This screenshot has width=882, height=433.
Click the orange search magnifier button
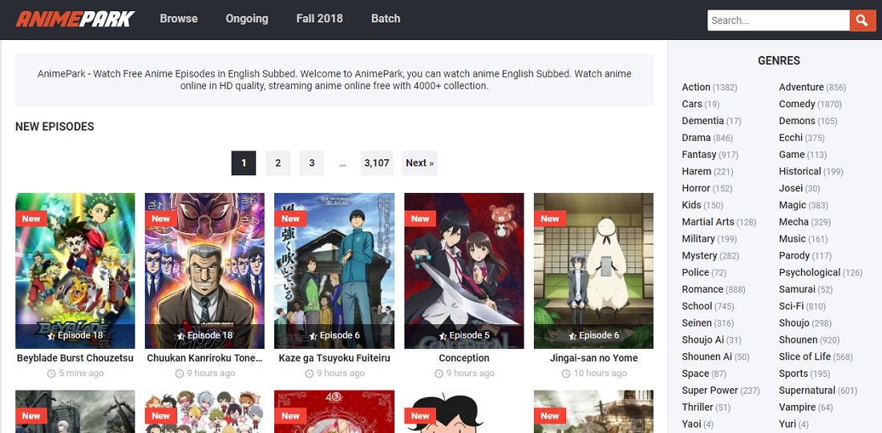[x=862, y=20]
